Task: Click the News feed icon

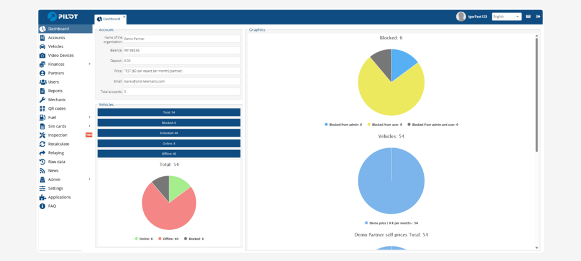Action: (x=42, y=171)
